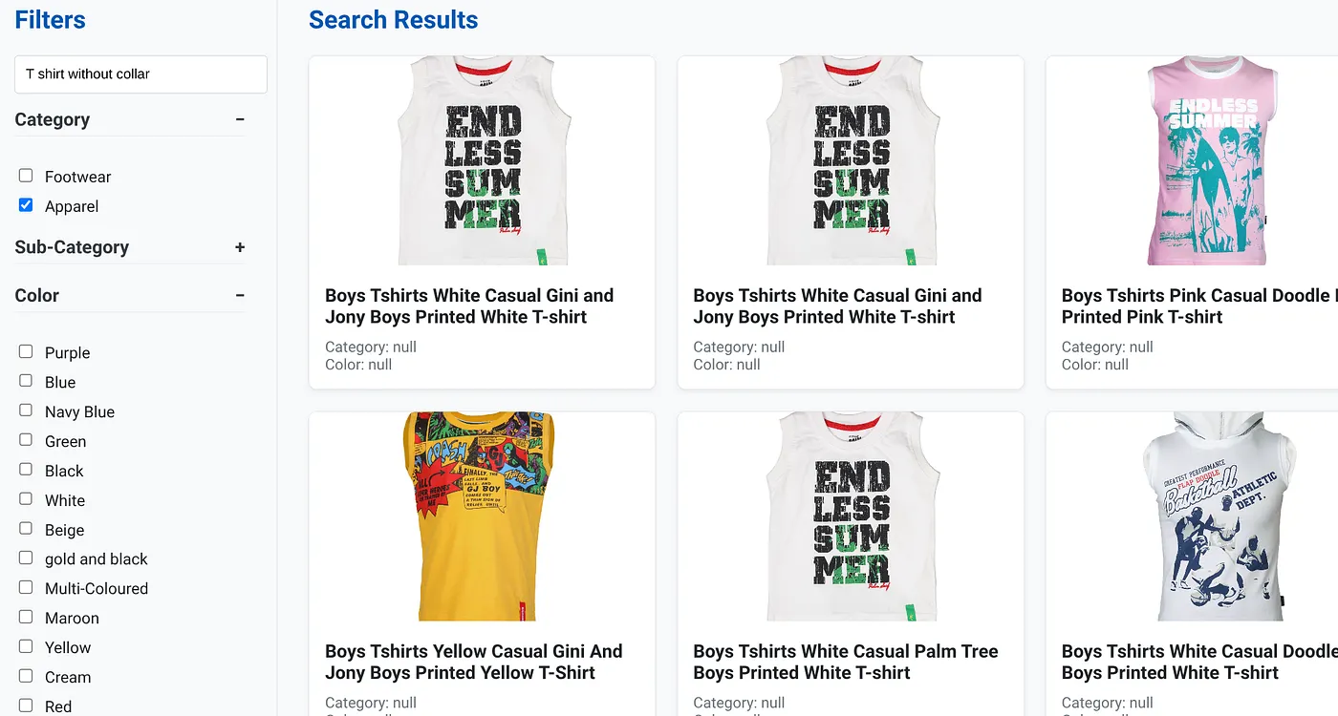Open the first white Endless Summer shirt image

[x=483, y=160]
